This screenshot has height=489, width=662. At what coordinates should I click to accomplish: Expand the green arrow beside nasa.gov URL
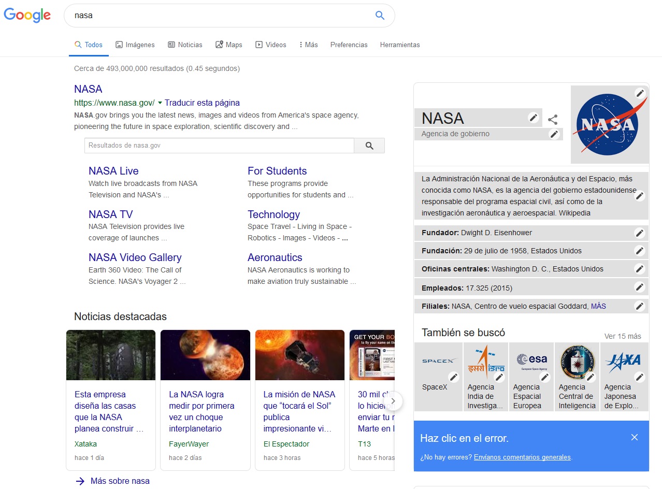pyautogui.click(x=160, y=103)
